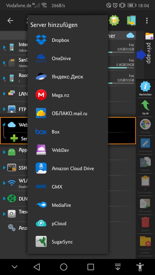
Task: Expand the DLNA row
Action: tap(4, 199)
